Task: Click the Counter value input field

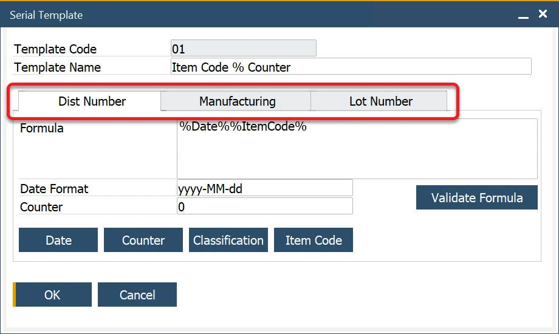Action: [264, 206]
